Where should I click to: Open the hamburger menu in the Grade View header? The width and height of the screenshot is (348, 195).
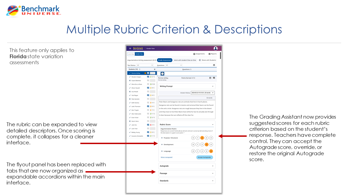[x=130, y=48]
